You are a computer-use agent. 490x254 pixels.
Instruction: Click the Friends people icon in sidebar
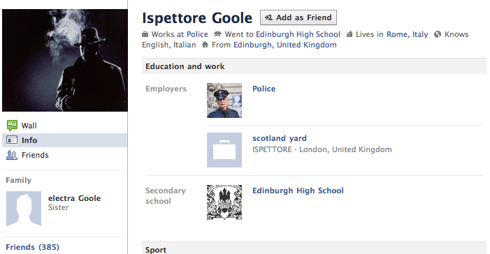click(x=12, y=155)
